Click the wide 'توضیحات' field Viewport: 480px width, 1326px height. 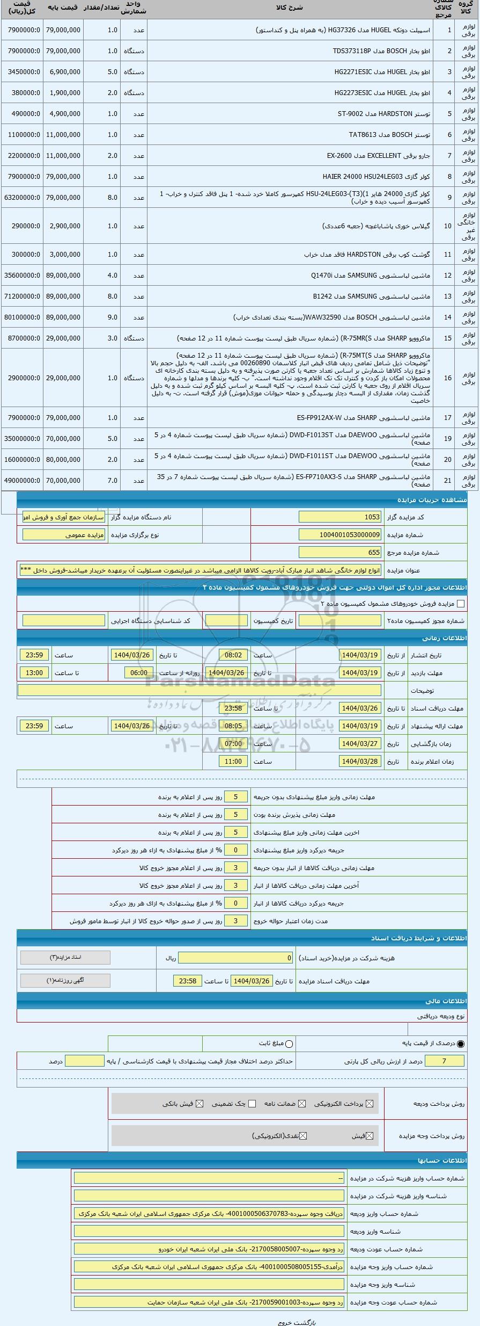pyautogui.click(x=200, y=690)
